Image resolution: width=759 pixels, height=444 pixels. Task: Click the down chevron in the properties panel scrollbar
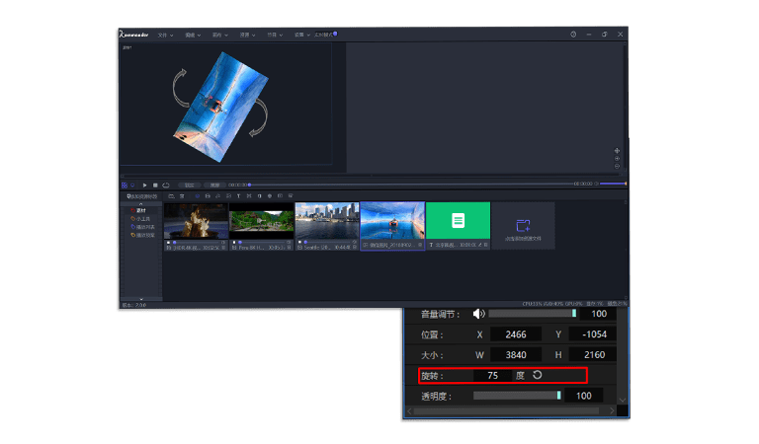(622, 400)
